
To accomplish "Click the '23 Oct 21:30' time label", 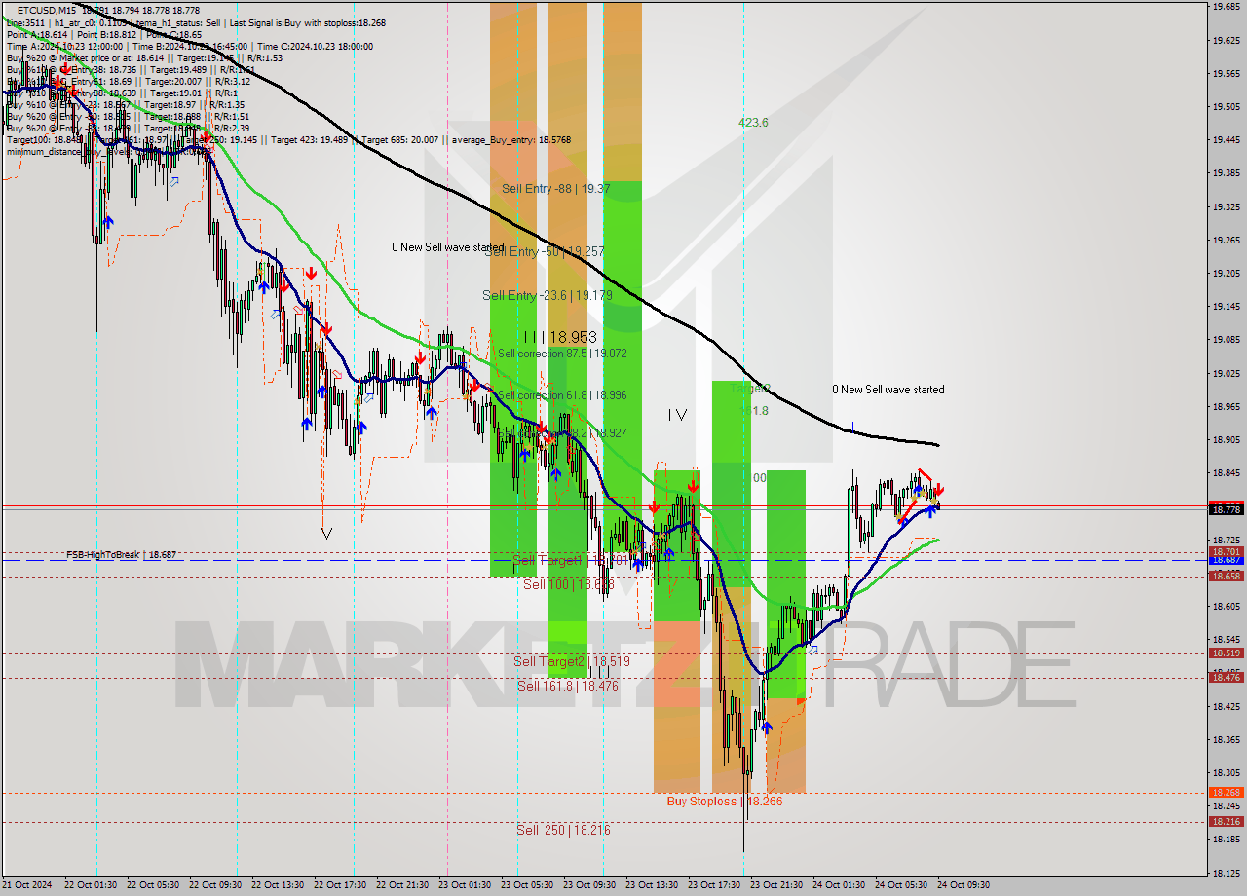I will click(777, 885).
